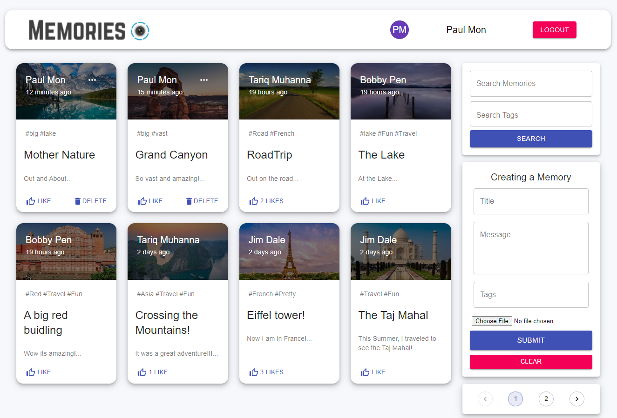Image resolution: width=617 pixels, height=418 pixels.
Task: Like the Taj Mahal post
Action: click(x=373, y=372)
